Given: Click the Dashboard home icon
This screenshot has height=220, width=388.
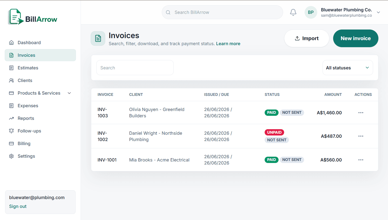Looking at the screenshot, I should (x=11, y=43).
